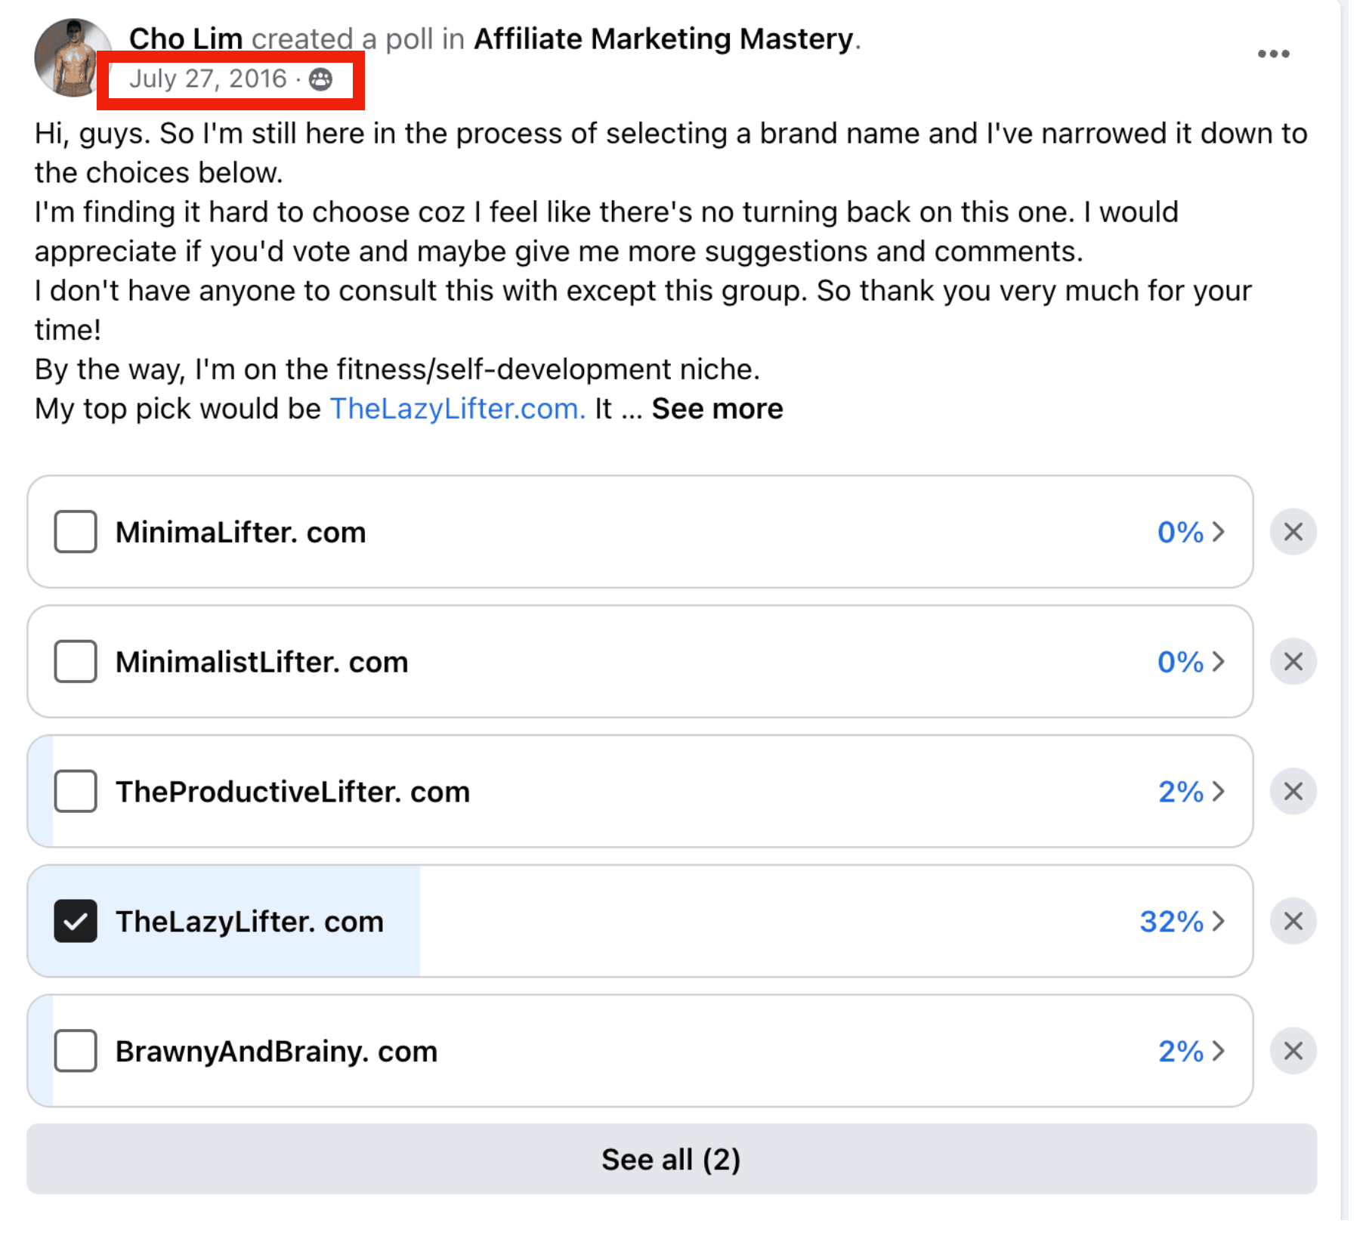Open Cho Lim's profile picture
Screen dimensions: 1366x1236
(73, 57)
